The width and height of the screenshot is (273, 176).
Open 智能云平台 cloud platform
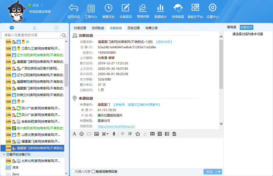pos(195,11)
